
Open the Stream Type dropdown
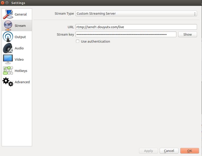(136, 14)
